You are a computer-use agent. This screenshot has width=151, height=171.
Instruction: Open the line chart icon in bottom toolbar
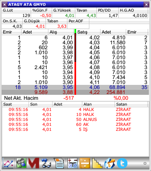pyautogui.click(x=8, y=163)
